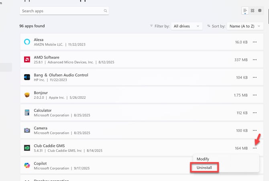Viewport: 269px width, 181px height.
Task: Click the Search apps input field
Action: click(60, 11)
